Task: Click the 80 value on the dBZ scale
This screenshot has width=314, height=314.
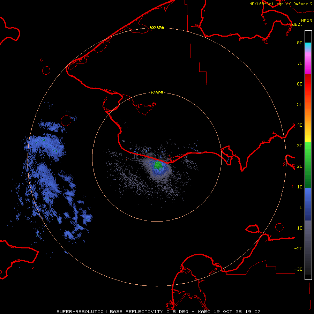Action: coord(300,43)
